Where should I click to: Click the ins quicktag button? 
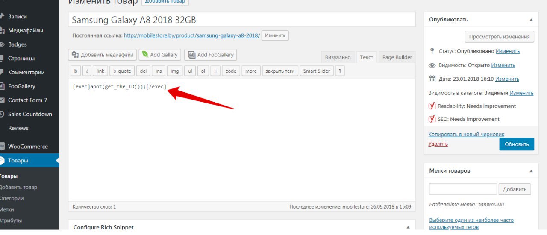point(159,71)
